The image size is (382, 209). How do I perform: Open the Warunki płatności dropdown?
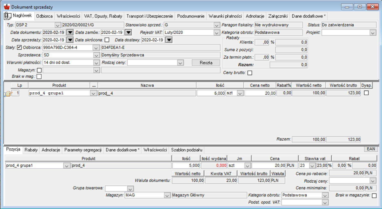click(x=96, y=63)
